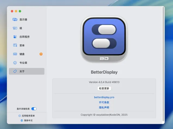Open the 应用程序菜单 dropdown

tap(27, 116)
